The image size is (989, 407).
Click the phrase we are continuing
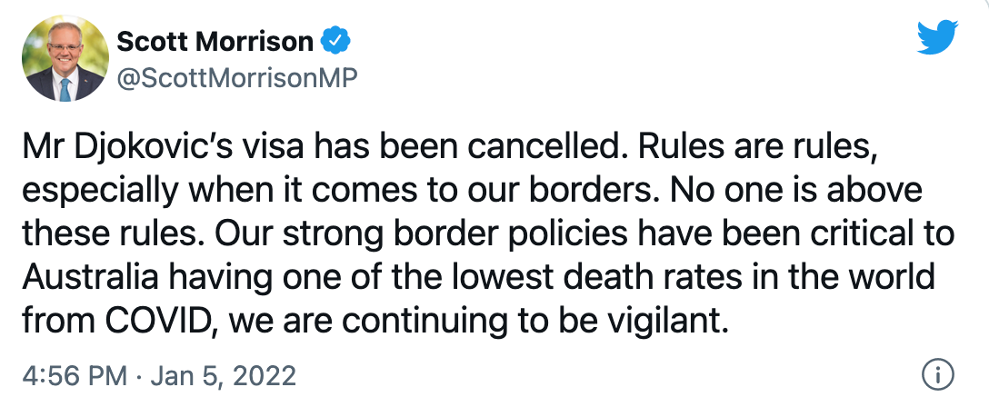click(x=347, y=322)
